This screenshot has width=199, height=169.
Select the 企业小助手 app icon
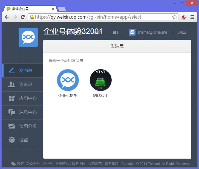[68, 80]
